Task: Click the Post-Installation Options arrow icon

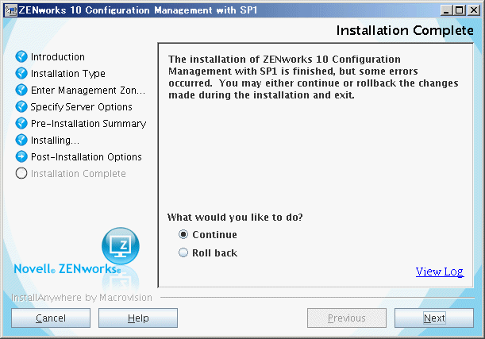Action: pyautogui.click(x=21, y=157)
